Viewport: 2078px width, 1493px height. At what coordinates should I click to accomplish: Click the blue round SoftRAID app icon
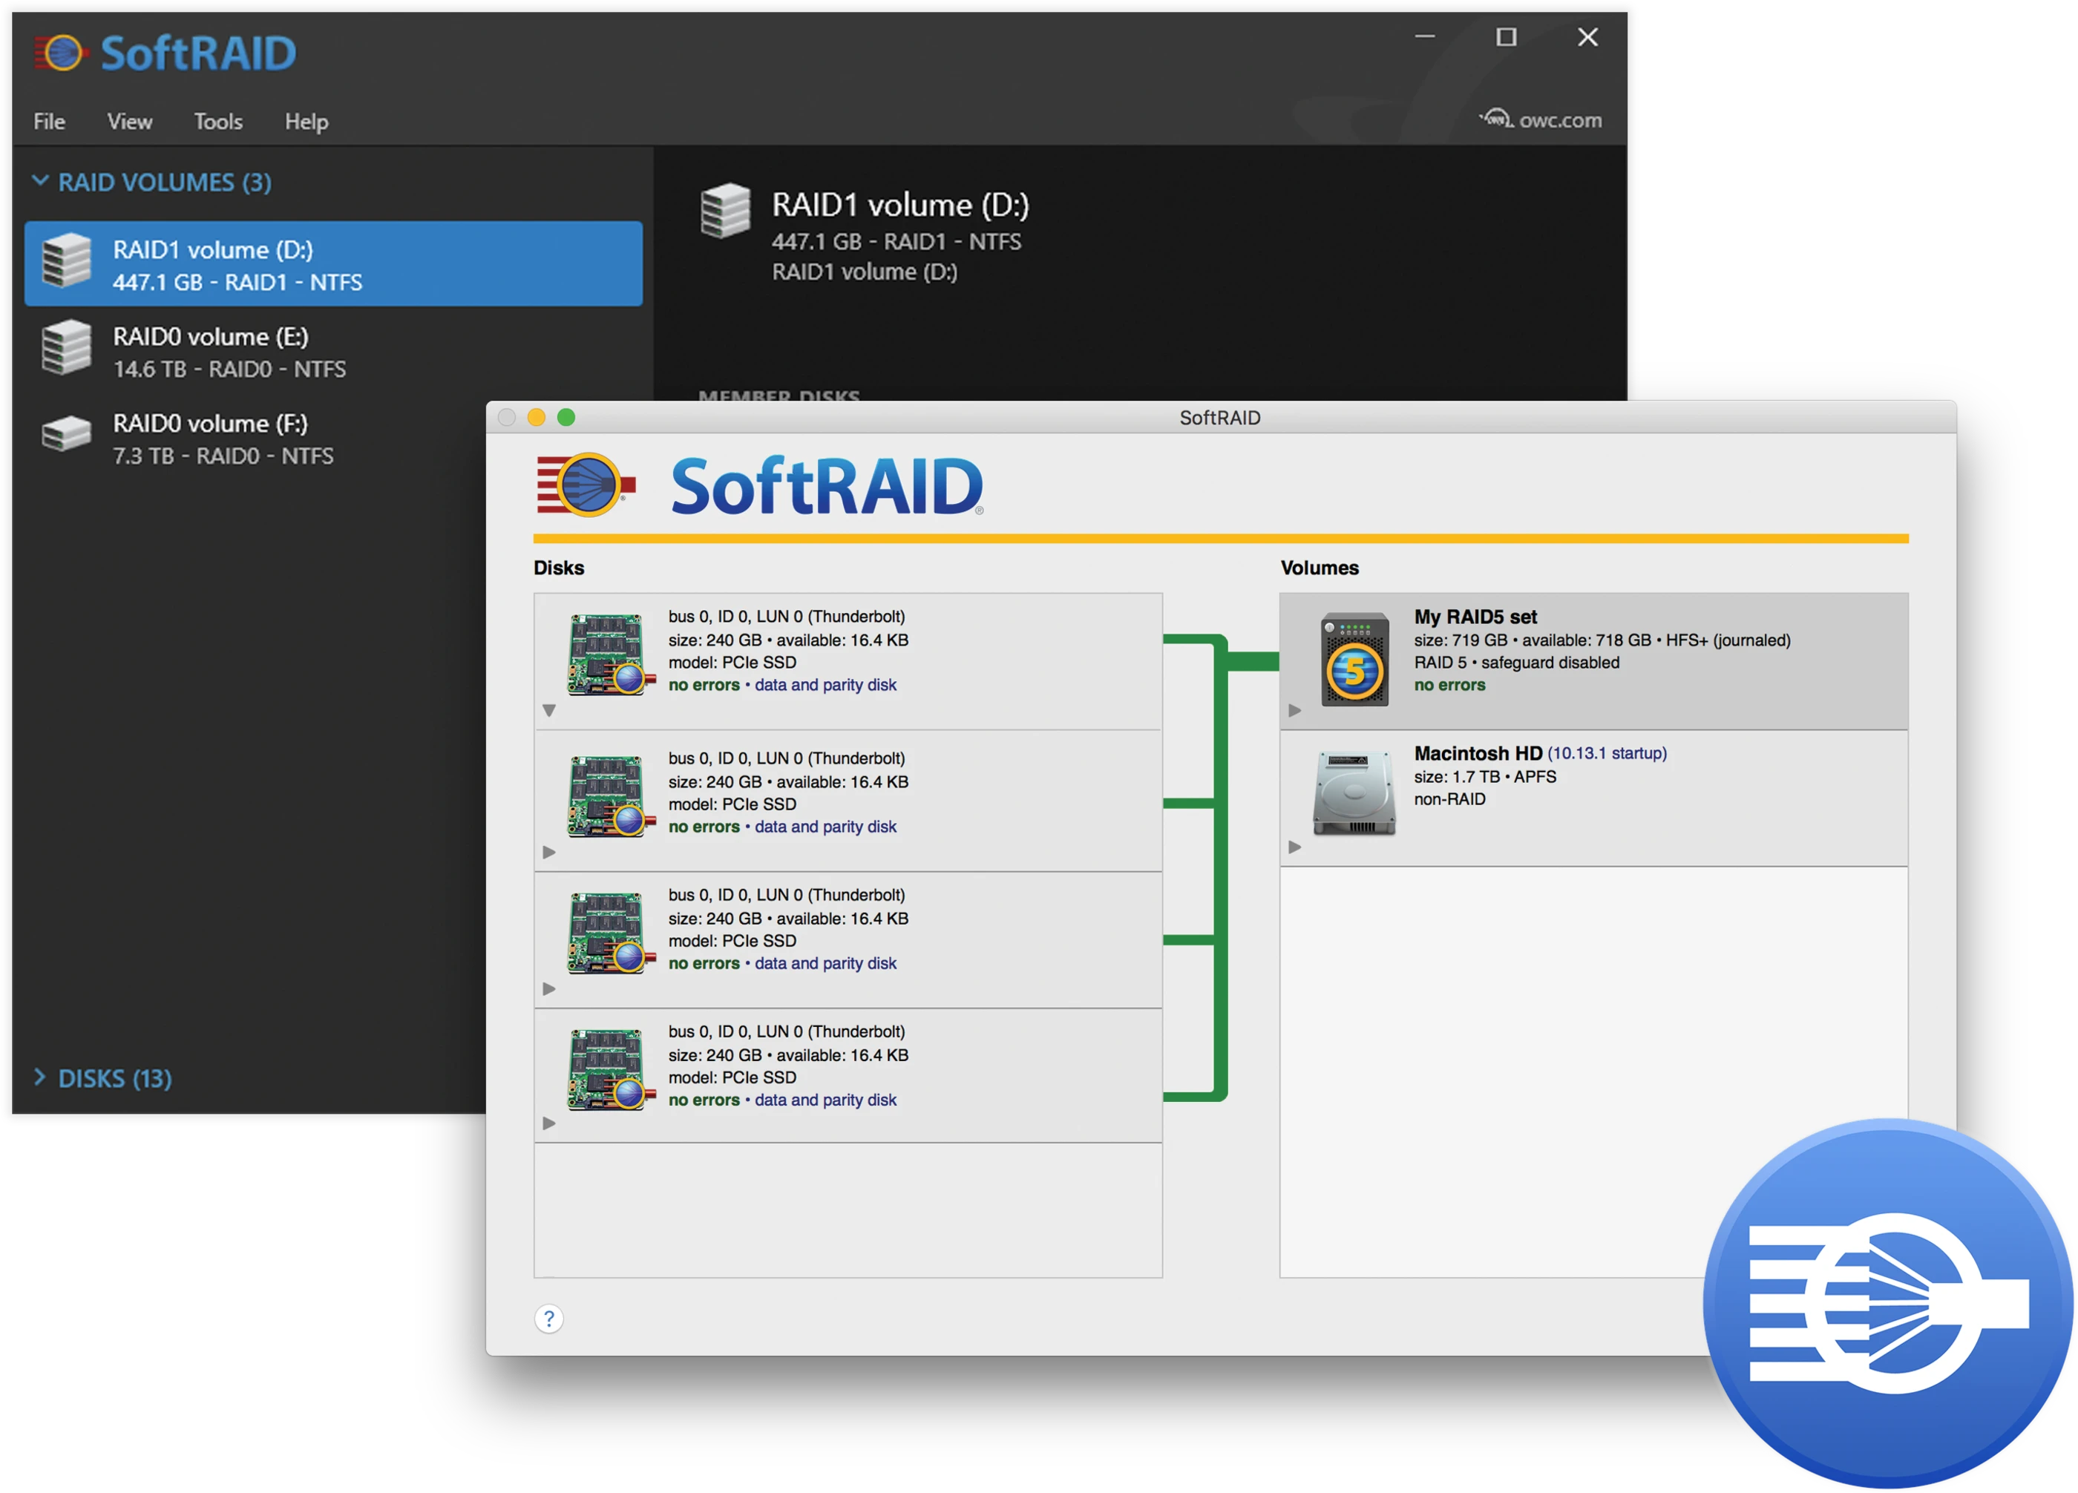click(x=1887, y=1302)
